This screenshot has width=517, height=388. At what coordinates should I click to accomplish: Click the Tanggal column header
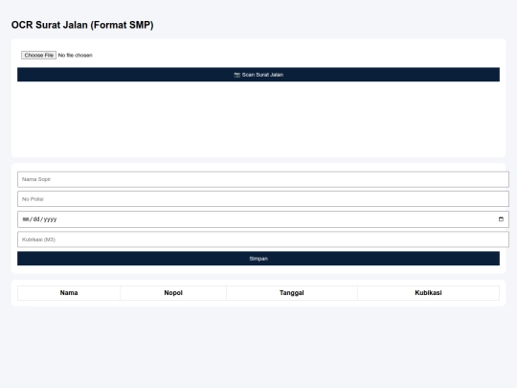tap(292, 293)
